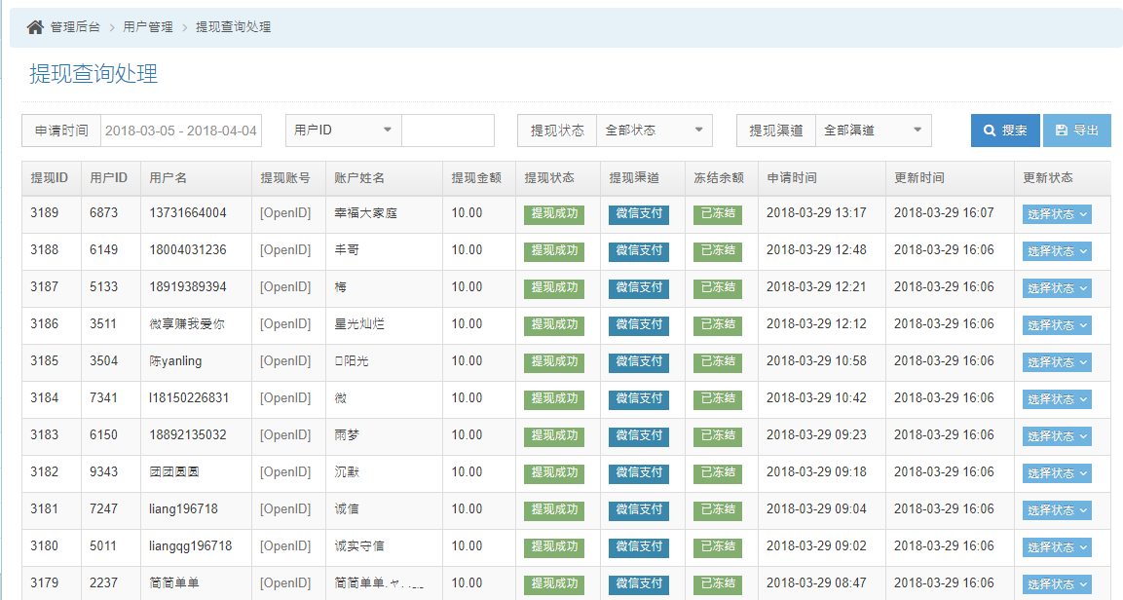Open 选择状态 dropdown for withdrawal 3181

[1057, 510]
